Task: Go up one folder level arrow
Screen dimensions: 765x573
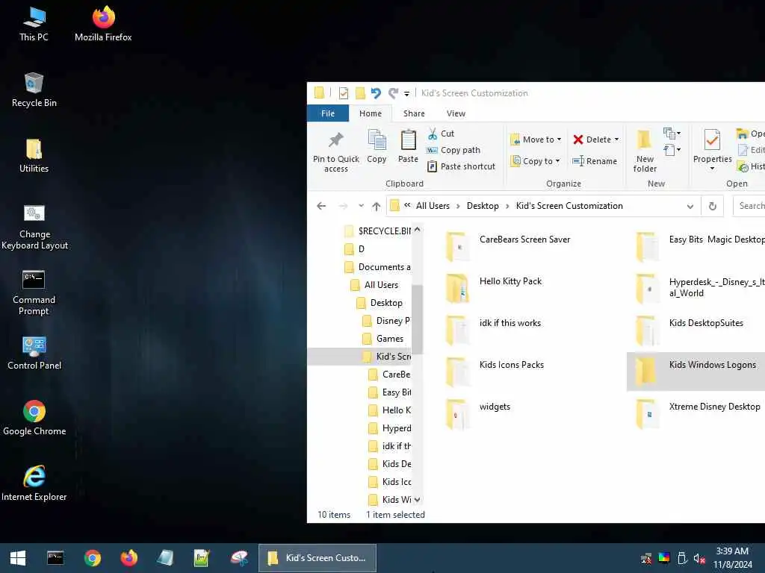Action: coord(376,206)
